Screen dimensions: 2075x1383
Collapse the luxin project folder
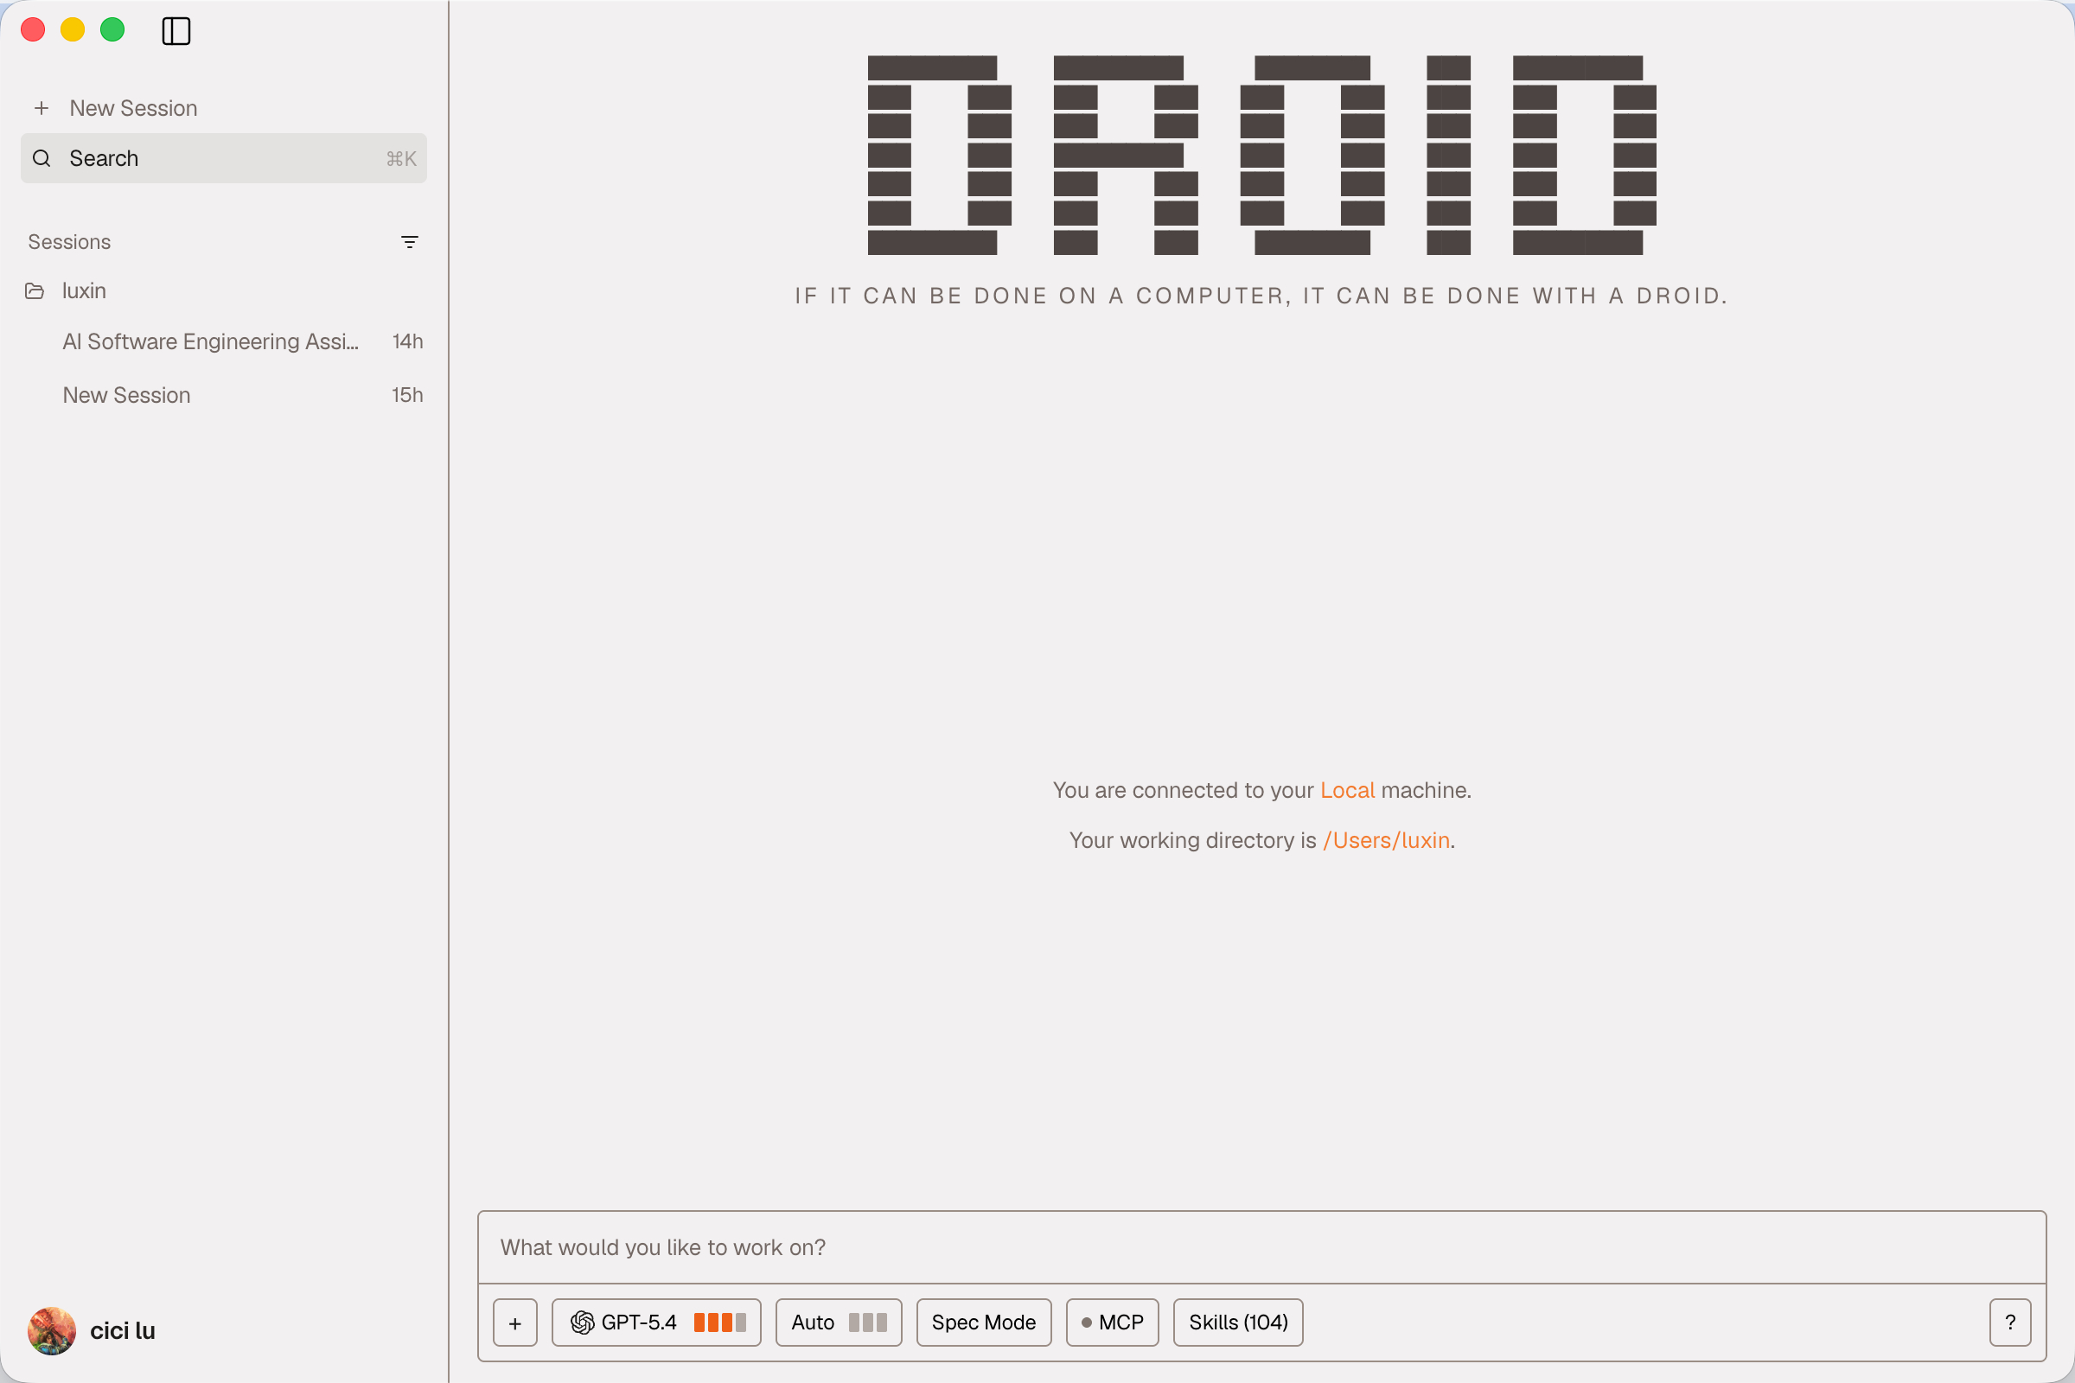[84, 291]
